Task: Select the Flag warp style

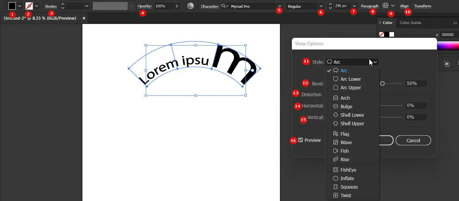Action: [x=345, y=134]
